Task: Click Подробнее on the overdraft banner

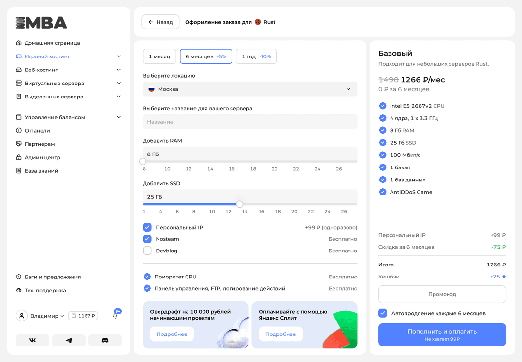Action: point(172,334)
